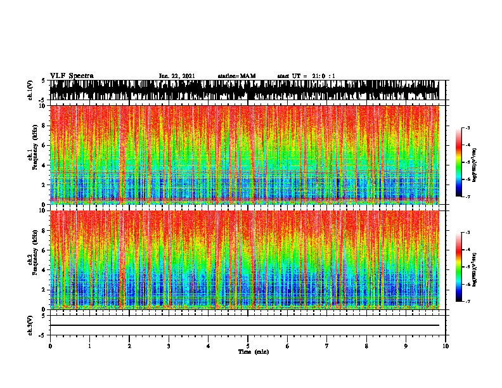The height and width of the screenshot is (388, 502).
Task: Click time axis tick label "0"
Action: (x=50, y=346)
